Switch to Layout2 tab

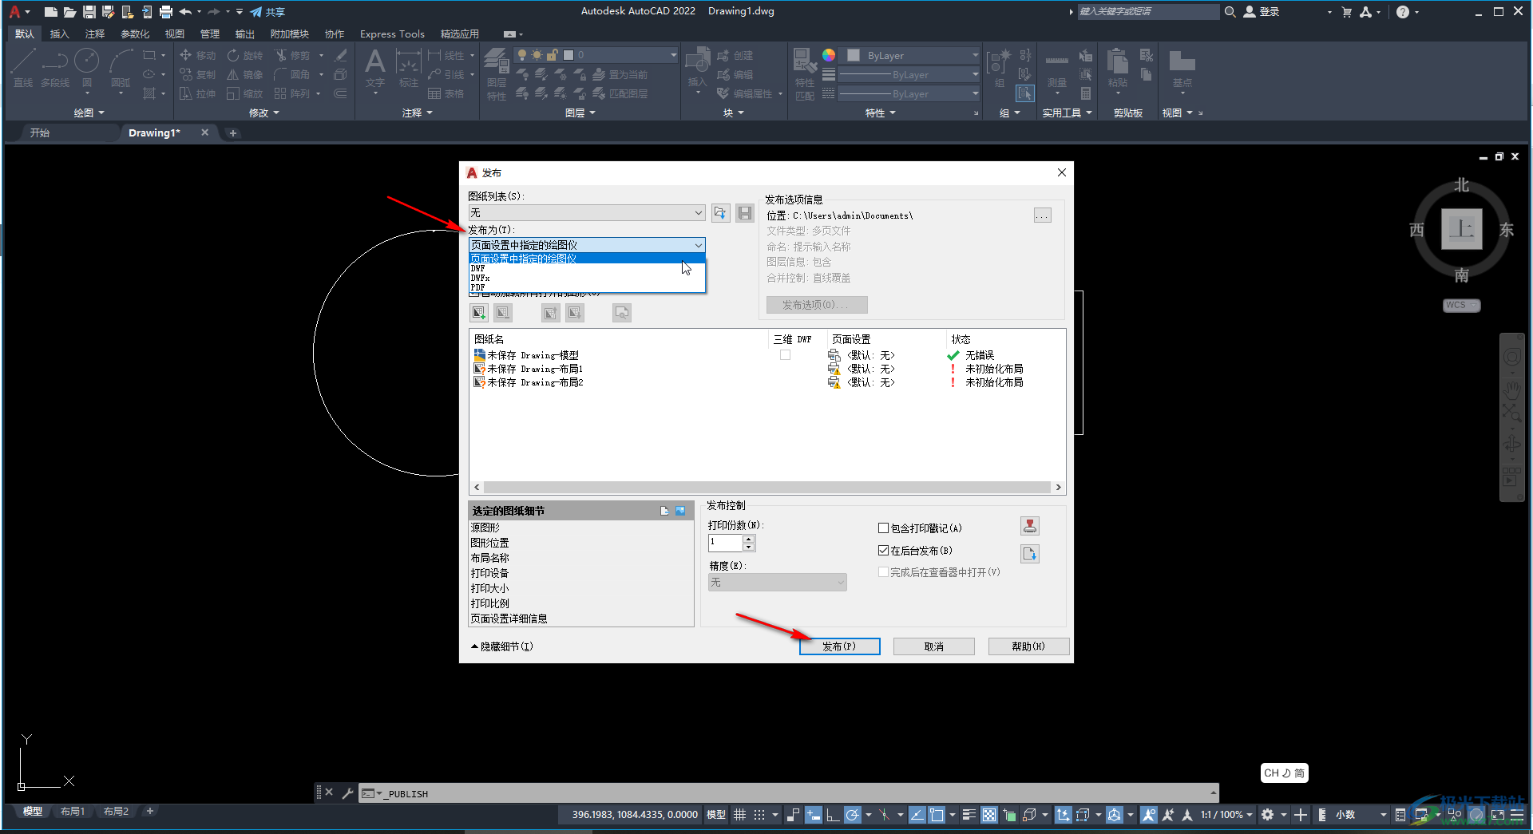(116, 812)
